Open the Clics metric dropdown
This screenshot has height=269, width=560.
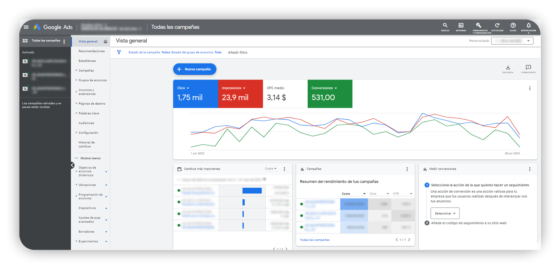(183, 88)
